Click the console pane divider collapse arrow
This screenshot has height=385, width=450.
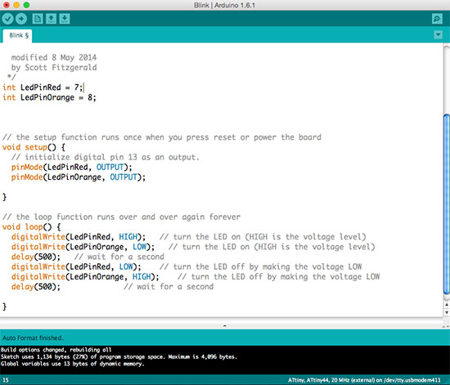coord(225,325)
